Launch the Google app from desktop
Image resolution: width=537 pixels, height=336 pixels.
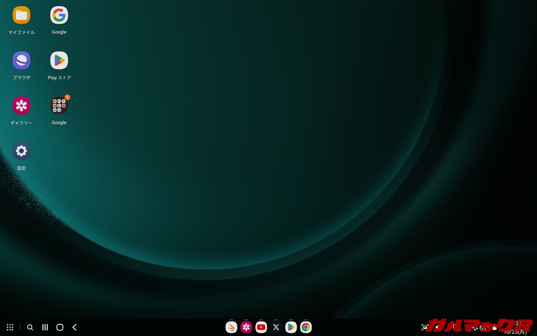point(59,16)
